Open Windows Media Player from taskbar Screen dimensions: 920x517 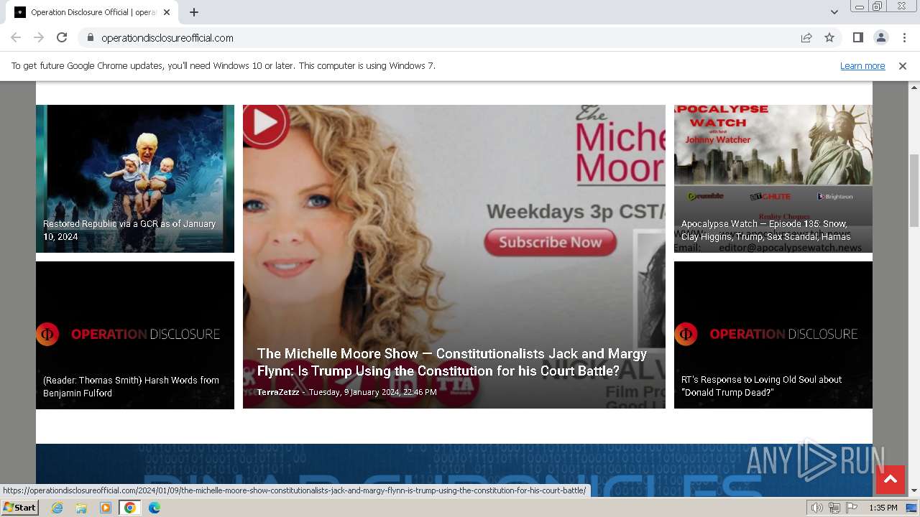[106, 508]
